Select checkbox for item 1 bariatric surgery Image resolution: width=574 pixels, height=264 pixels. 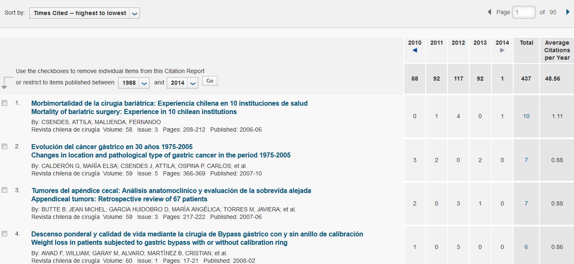pos(5,103)
